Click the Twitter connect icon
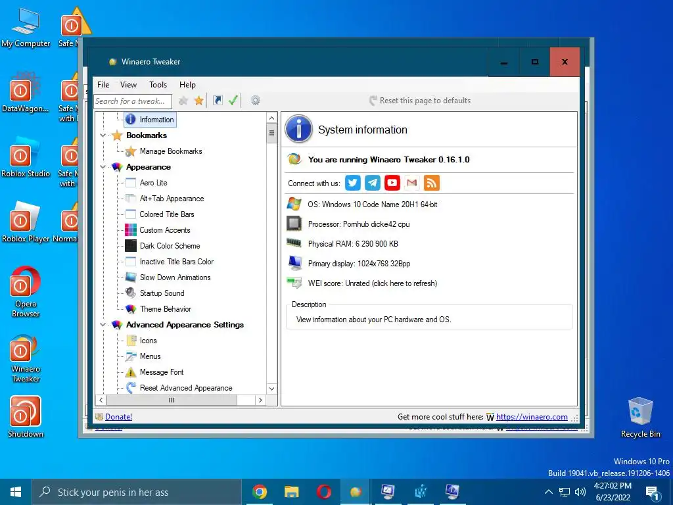 (352, 183)
